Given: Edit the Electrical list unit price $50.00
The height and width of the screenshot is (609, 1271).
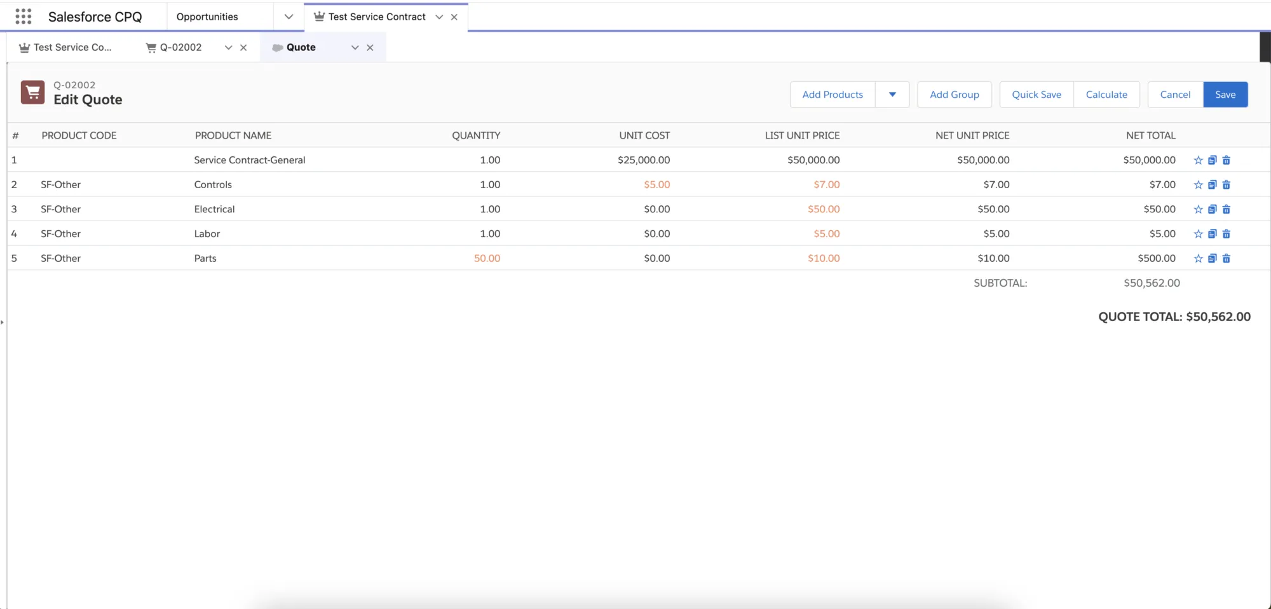Looking at the screenshot, I should tap(824, 209).
